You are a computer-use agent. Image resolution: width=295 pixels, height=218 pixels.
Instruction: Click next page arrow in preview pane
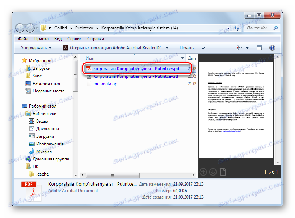point(213,172)
